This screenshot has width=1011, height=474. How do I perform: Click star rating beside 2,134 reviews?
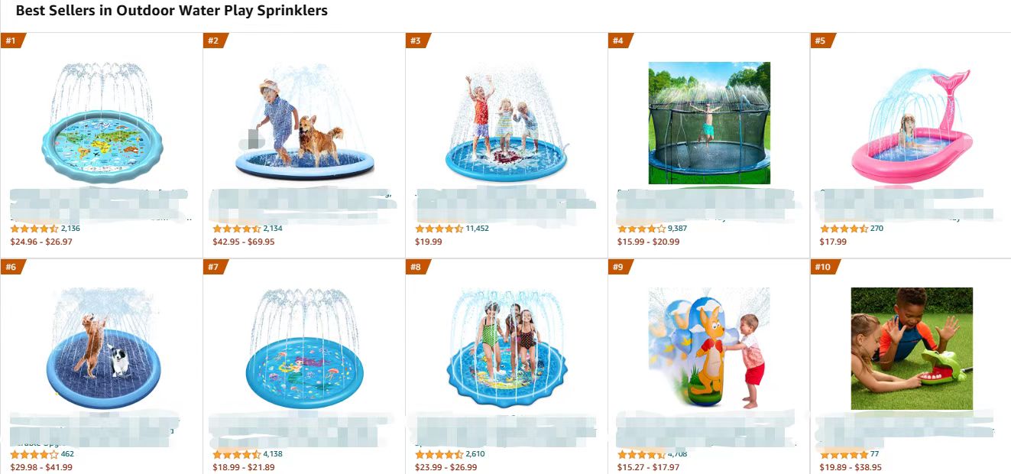pos(237,229)
